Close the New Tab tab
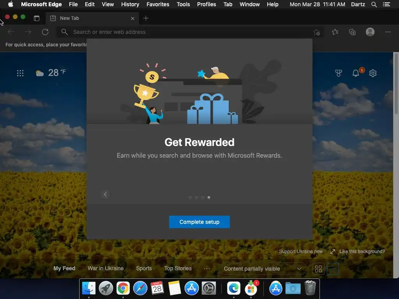The height and width of the screenshot is (299, 399). pos(132,18)
